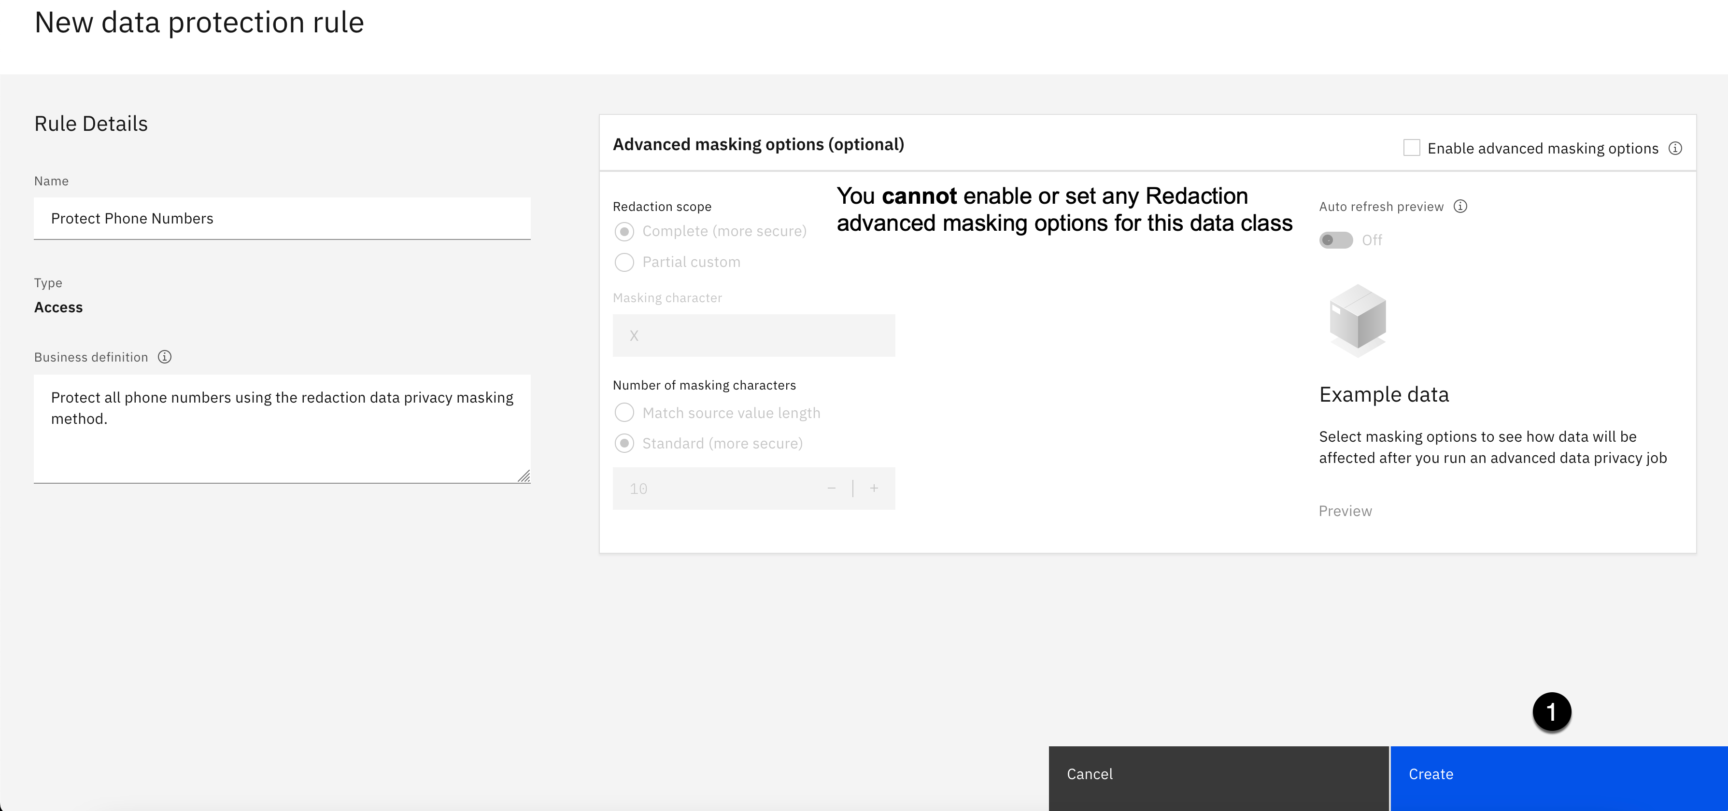
Task: Toggle the Auto refresh preview switch
Action: point(1335,240)
